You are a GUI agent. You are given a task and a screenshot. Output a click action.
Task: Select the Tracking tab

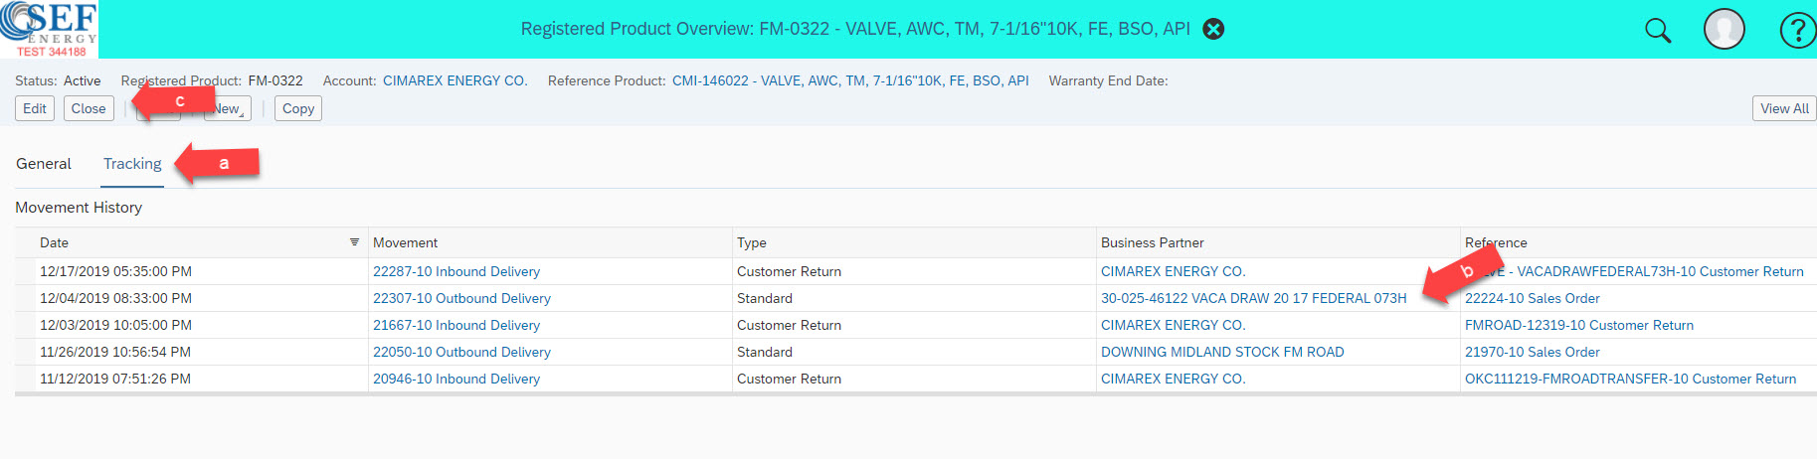(x=132, y=164)
